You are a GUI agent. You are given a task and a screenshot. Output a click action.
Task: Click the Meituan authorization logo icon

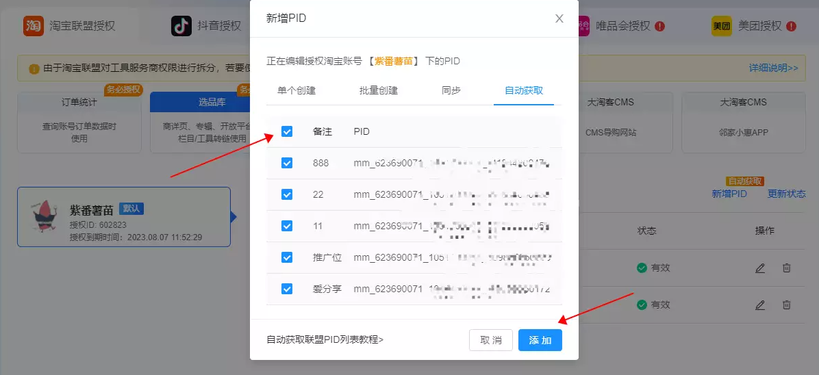[x=721, y=26]
